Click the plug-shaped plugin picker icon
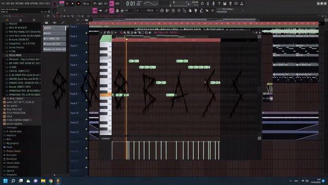 click(196, 10)
